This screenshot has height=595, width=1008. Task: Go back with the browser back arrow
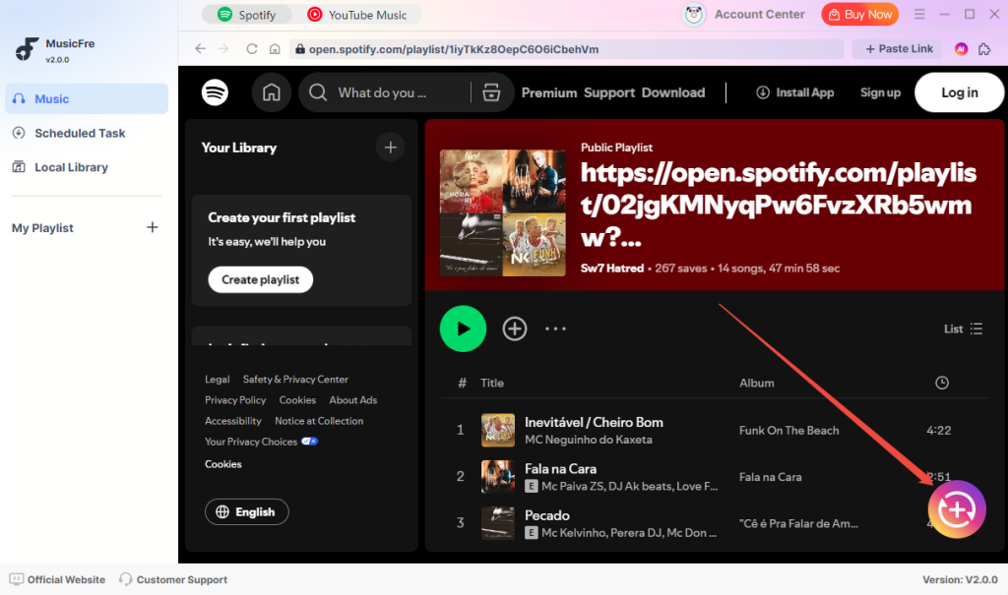201,49
